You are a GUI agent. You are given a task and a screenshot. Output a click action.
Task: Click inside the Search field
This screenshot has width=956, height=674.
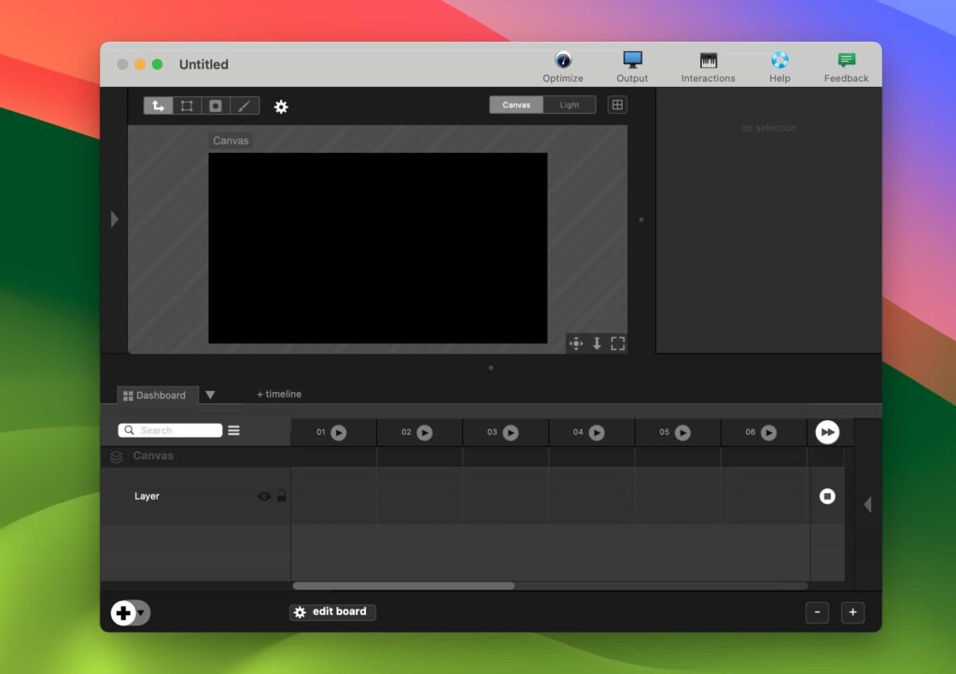click(173, 430)
